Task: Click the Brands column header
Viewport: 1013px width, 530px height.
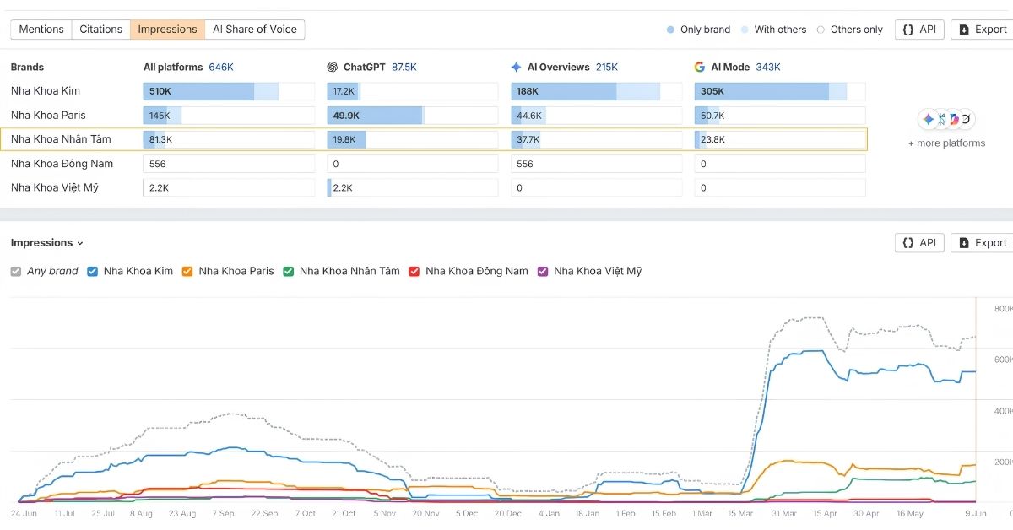Action: click(27, 68)
